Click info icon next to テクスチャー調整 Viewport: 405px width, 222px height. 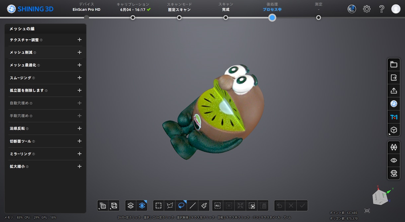[x=41, y=40]
